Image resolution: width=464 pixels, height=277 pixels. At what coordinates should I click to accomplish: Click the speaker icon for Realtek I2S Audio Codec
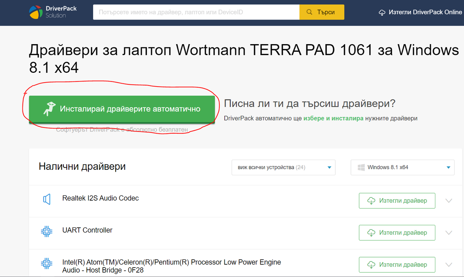46,199
